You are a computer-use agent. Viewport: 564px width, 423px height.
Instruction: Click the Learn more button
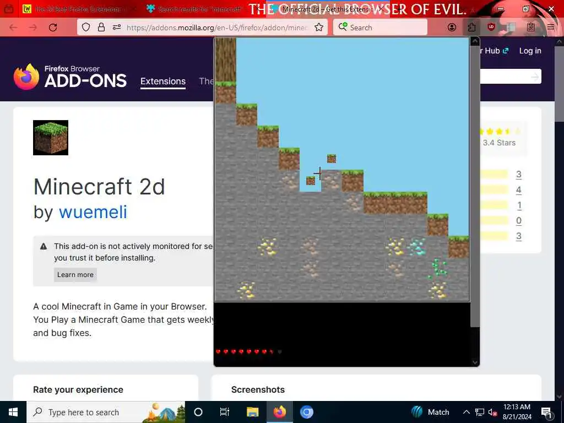click(x=75, y=275)
